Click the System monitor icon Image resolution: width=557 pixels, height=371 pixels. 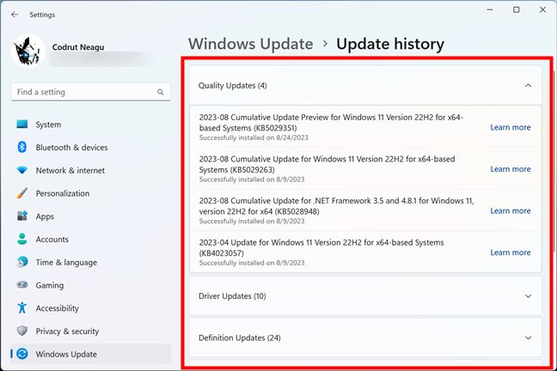point(22,125)
